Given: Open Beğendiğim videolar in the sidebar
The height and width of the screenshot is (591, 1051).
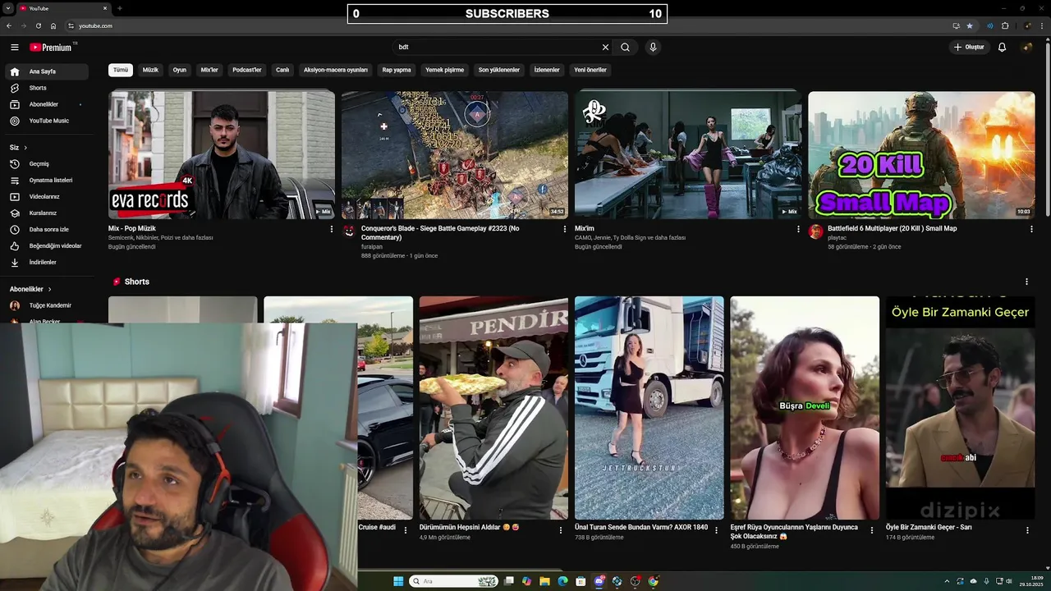Looking at the screenshot, I should (48, 245).
